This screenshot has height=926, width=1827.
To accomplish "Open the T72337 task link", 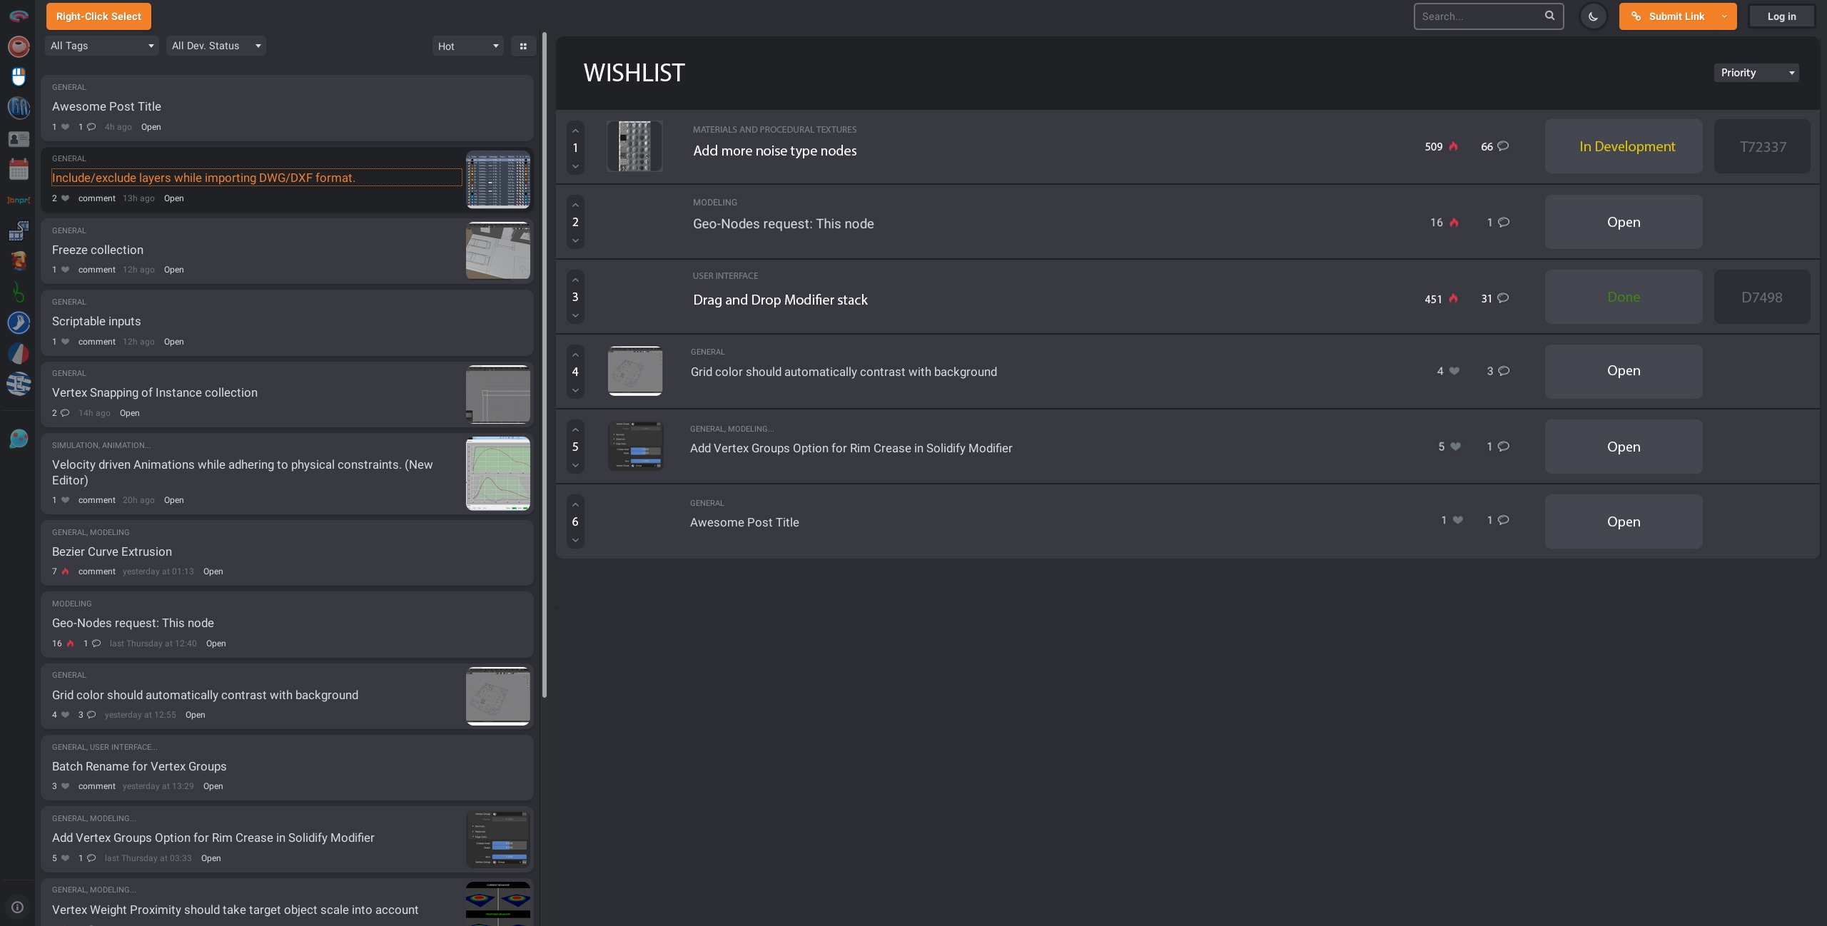I will tap(1762, 147).
